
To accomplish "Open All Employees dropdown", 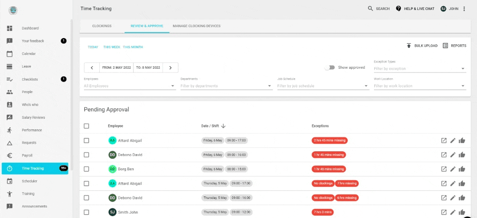I will point(130,86).
